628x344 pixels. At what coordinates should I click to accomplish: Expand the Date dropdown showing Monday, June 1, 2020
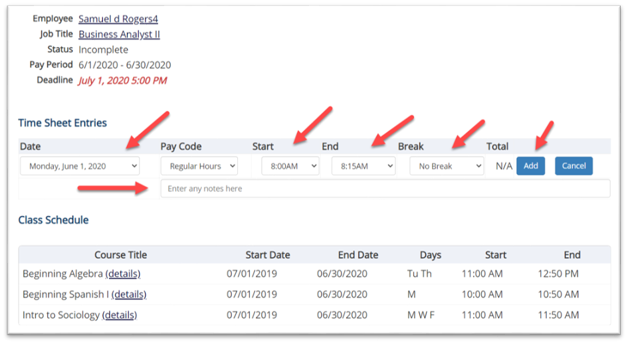[80, 166]
